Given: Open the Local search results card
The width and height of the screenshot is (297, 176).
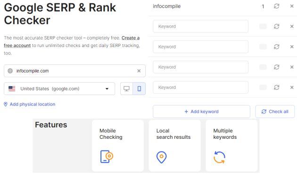Looking at the screenshot, I should [174, 145].
